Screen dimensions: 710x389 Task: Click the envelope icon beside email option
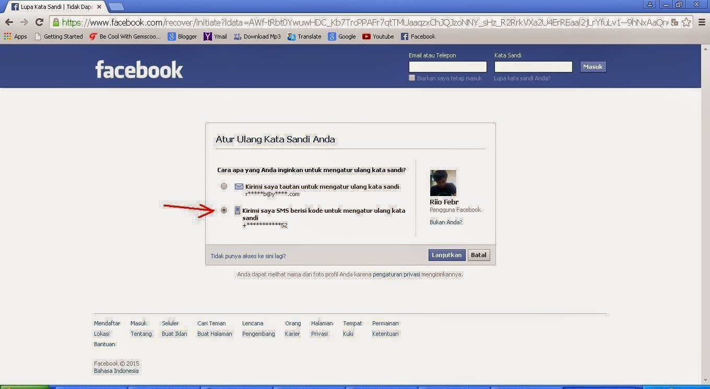[239, 186]
